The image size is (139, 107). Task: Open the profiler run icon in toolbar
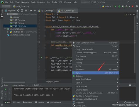pyautogui.click(x=127, y=6)
